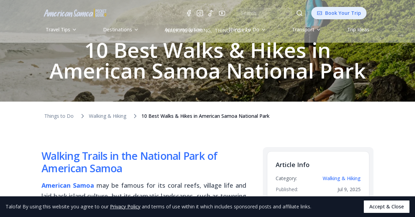Click the envelope icon on Book Your Trip

pyautogui.click(x=319, y=13)
